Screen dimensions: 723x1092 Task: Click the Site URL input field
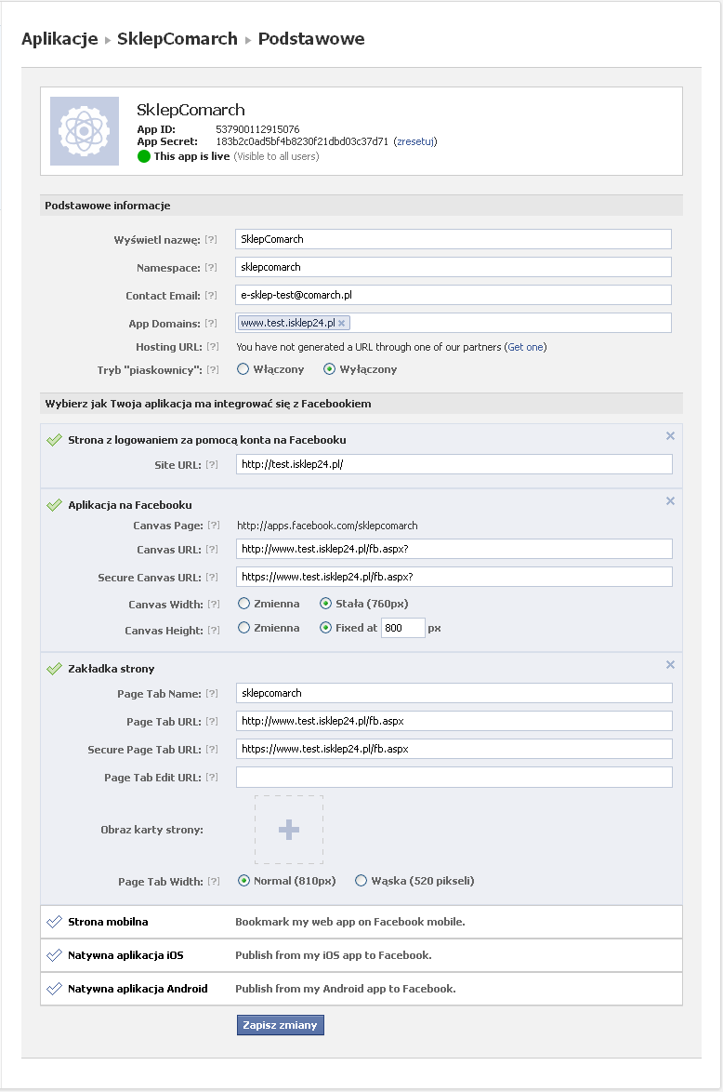(454, 464)
